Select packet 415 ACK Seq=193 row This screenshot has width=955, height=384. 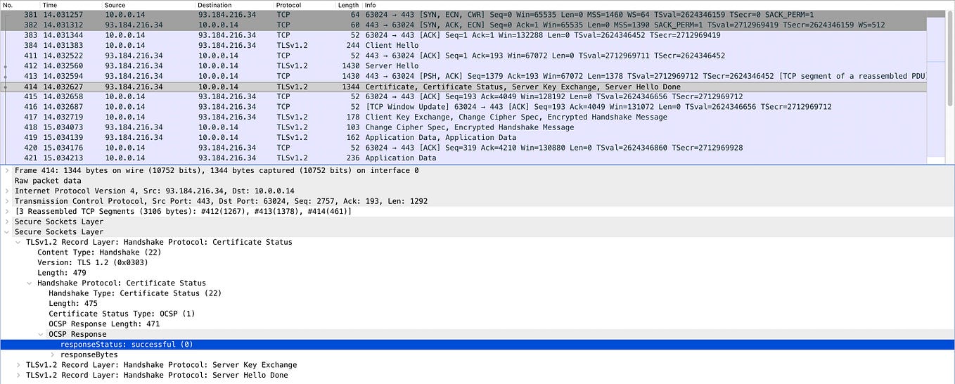[x=464, y=96]
